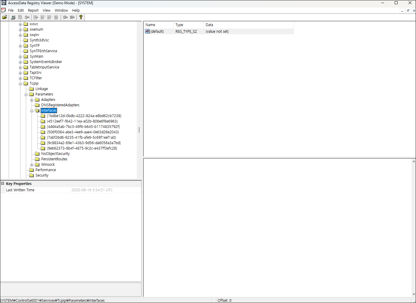
Task: Click the Tcpip folder icon
Action: coord(26,83)
